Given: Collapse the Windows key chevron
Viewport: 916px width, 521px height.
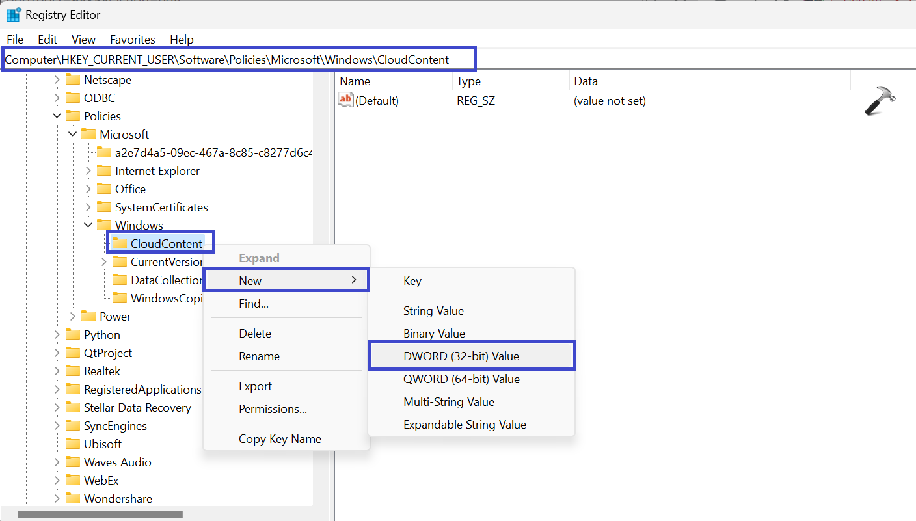Looking at the screenshot, I should pyautogui.click(x=88, y=225).
